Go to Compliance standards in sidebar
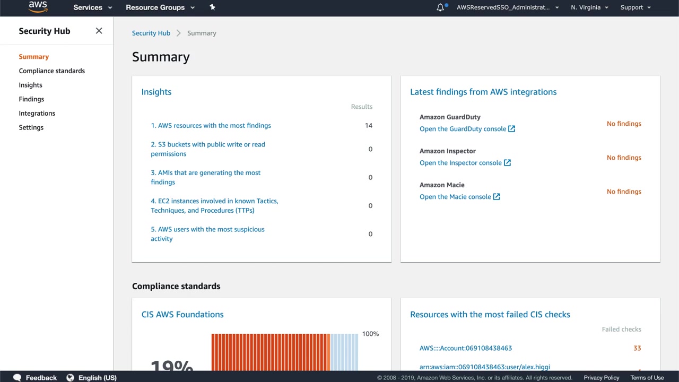The height and width of the screenshot is (382, 679). [51, 71]
